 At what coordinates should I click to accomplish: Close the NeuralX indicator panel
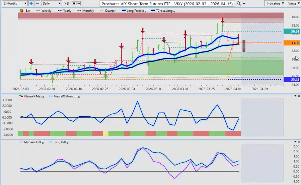(x=299, y=96)
